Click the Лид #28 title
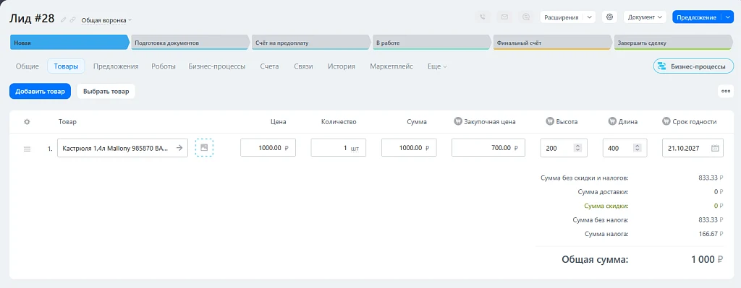741x288 pixels. (32, 19)
